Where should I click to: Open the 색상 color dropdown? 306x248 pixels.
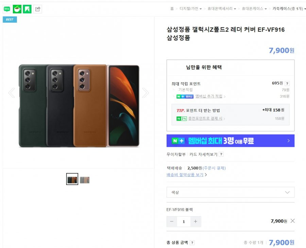pos(231,192)
